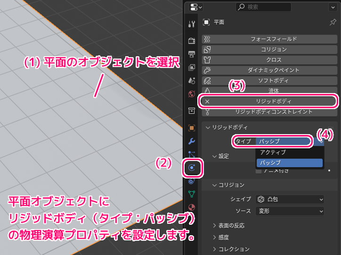
Task: Enable ソフトボディ physics
Action: click(269, 81)
